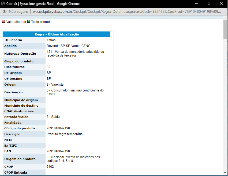Click the Descrição value 'Produto regra temporária'
The height and width of the screenshot is (176, 228).
64,134
